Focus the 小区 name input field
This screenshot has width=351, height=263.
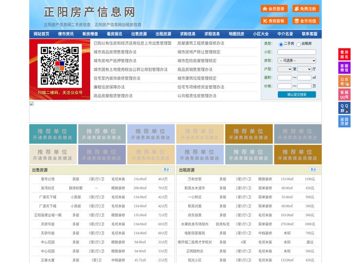[297, 52]
